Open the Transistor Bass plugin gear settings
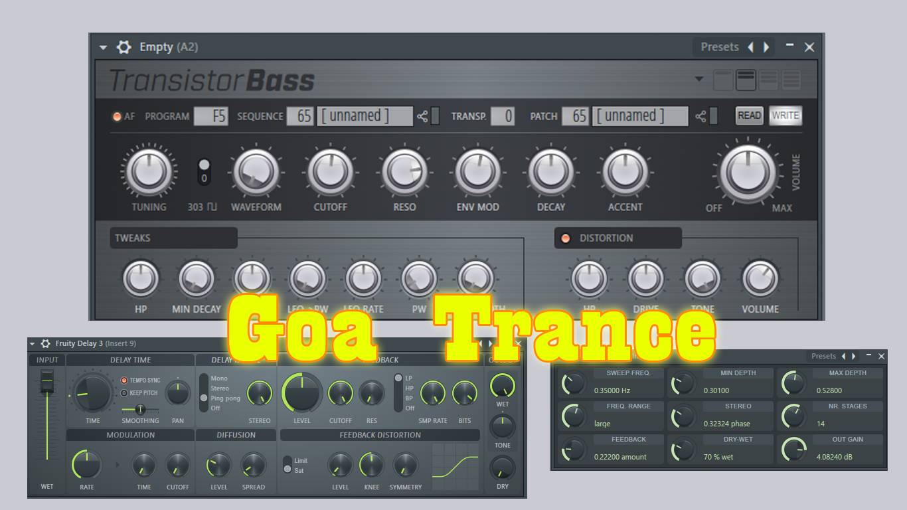Image resolution: width=907 pixels, height=510 pixels. point(124,47)
